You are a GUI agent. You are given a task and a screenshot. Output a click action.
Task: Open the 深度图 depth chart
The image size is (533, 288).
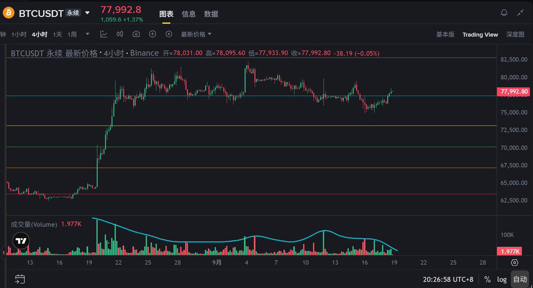coord(515,34)
